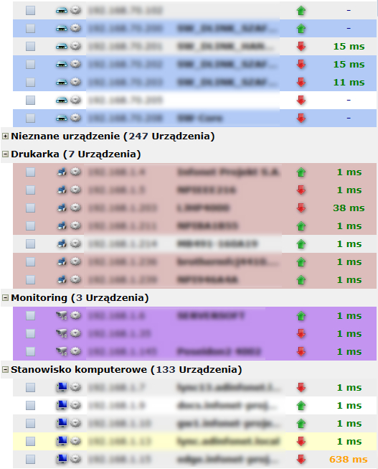Viewport: 378px width, 469px height.
Task: Click the Monitoring (3 Urządzenia) header label
Action: coord(80,297)
